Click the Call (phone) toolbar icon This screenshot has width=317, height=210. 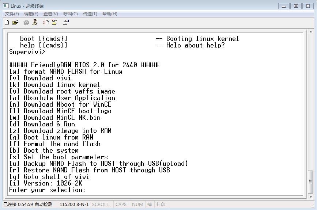pyautogui.click(x=26, y=22)
